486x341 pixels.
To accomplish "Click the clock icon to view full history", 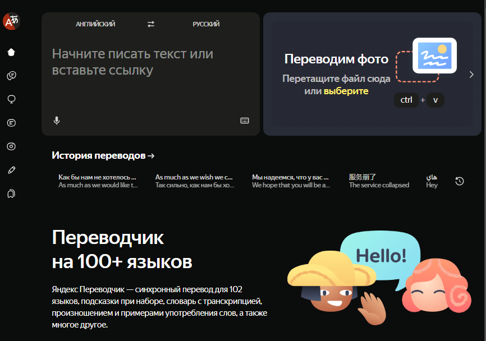I will coord(460,181).
